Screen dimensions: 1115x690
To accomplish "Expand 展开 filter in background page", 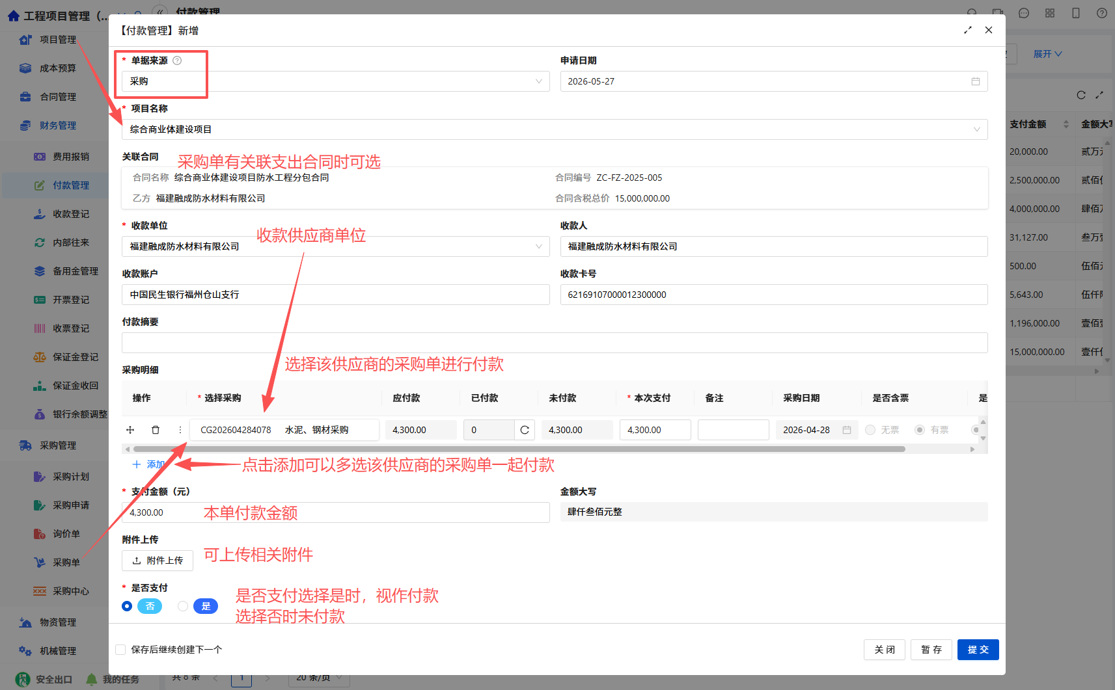I will tap(1047, 54).
